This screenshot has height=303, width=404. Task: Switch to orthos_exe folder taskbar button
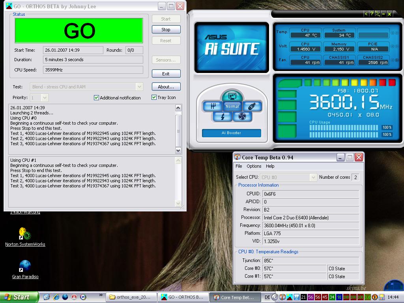coord(131,297)
